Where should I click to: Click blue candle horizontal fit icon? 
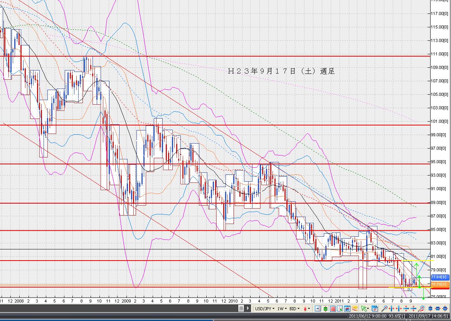pos(438,309)
